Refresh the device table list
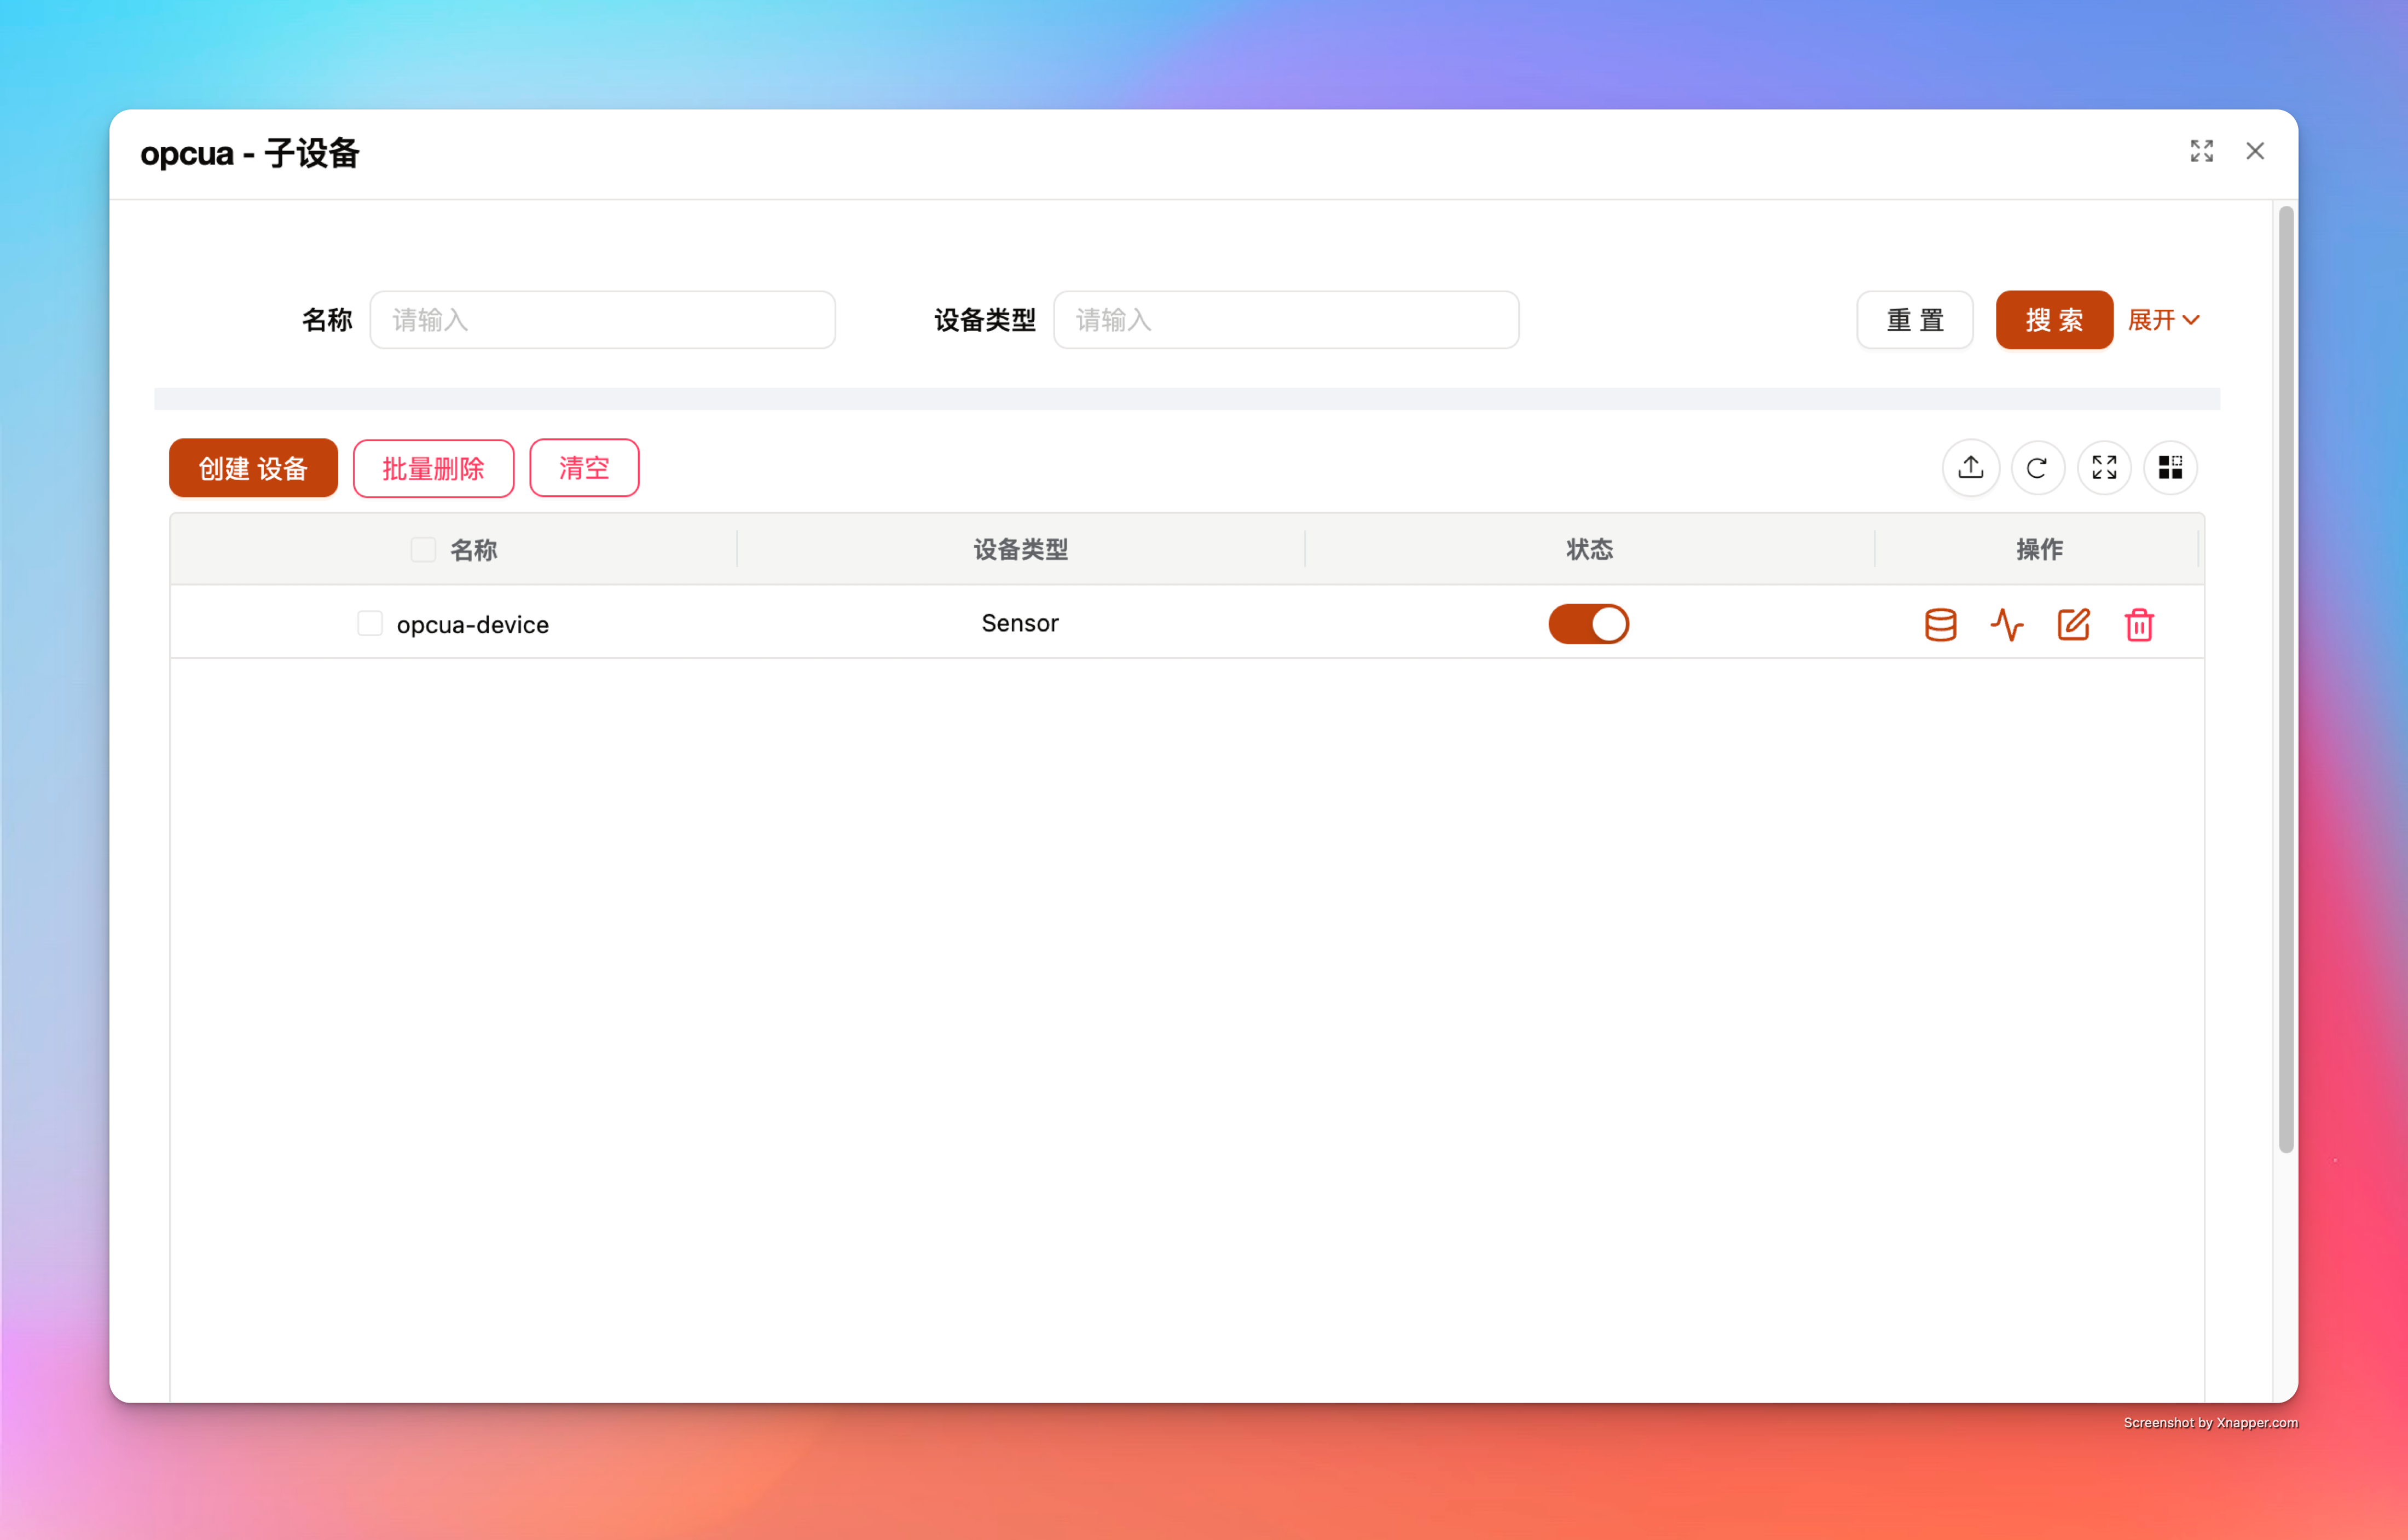The image size is (2408, 1540). click(x=2037, y=467)
